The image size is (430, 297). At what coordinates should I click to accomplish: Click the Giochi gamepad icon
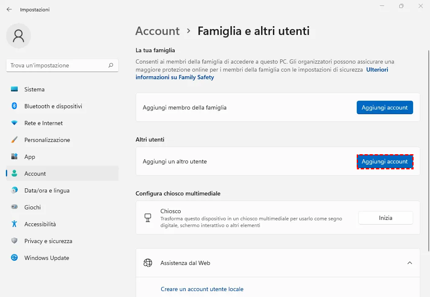[x=14, y=207]
